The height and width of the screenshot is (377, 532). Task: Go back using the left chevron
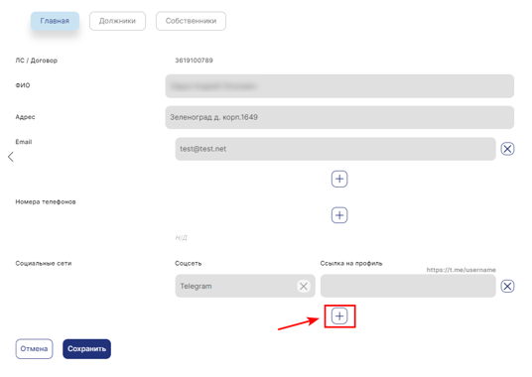pos(11,157)
